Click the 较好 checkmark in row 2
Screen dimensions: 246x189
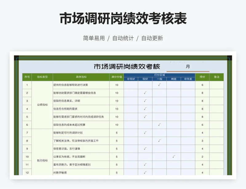(145, 93)
